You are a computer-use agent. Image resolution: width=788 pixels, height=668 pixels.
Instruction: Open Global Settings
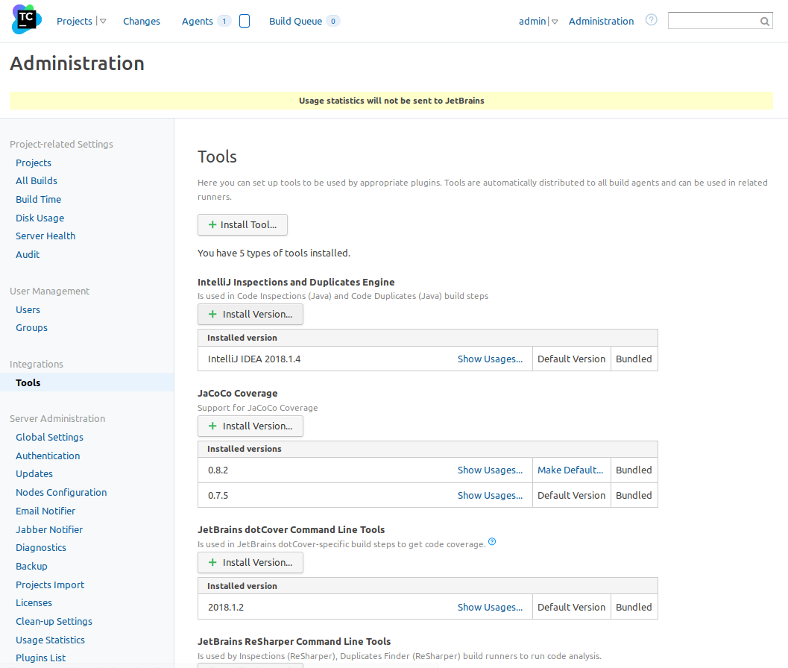[x=49, y=438]
